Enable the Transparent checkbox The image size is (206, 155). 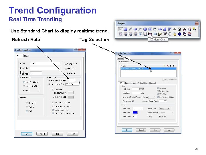point(53,89)
